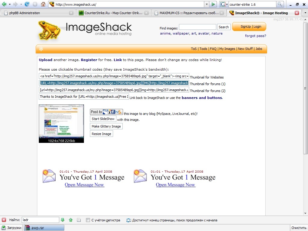Click the forgot pass? link
308x231 pixels.
256,36
